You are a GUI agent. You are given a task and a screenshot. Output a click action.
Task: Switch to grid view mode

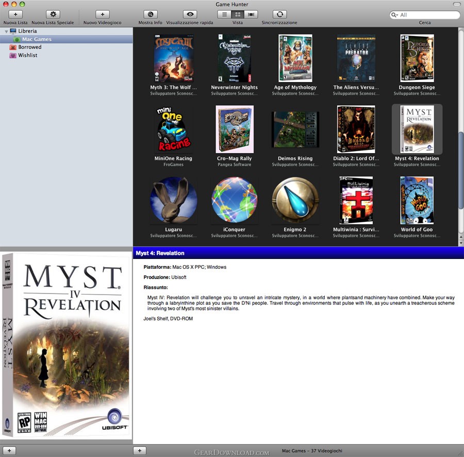238,14
